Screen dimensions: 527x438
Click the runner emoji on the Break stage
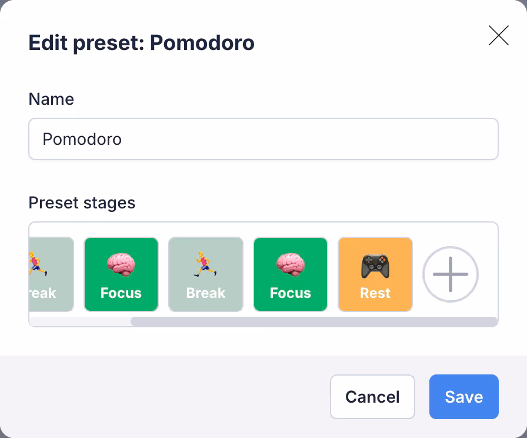coord(206,264)
